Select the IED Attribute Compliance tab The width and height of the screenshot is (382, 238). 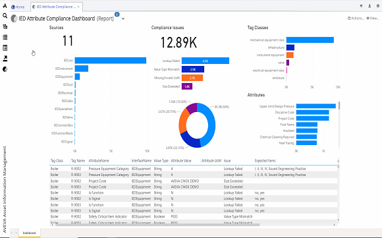(57, 7)
